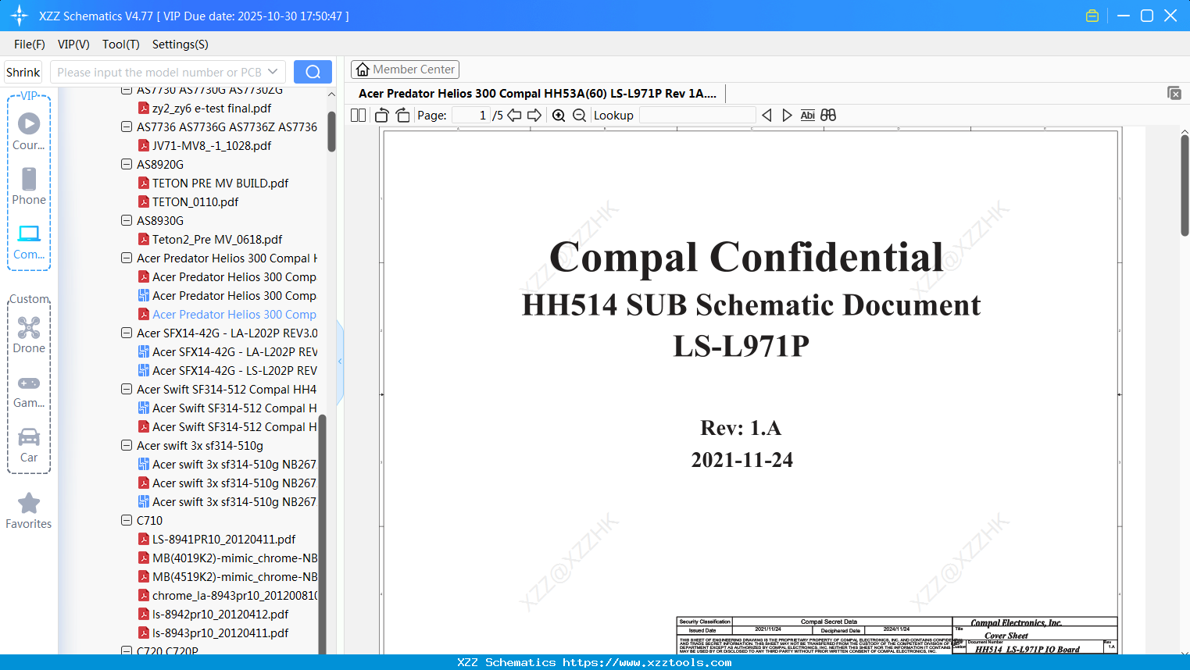Collapse the Acer Swift SF314-512 folder
The width and height of the screenshot is (1190, 670).
[127, 389]
